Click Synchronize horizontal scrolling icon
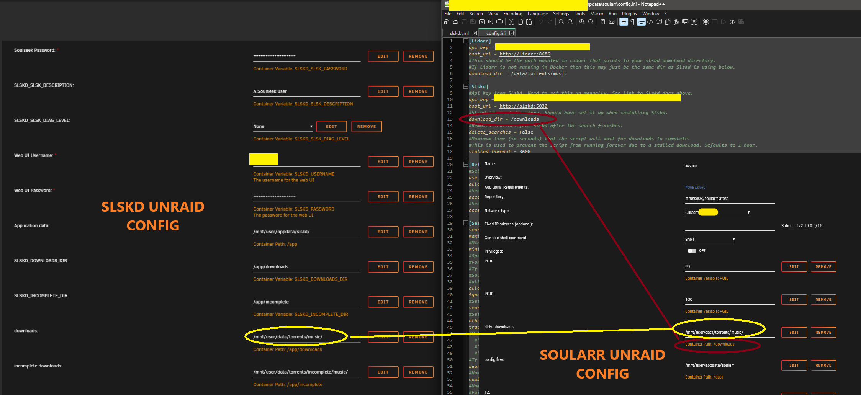This screenshot has width=861, height=395. (x=612, y=22)
